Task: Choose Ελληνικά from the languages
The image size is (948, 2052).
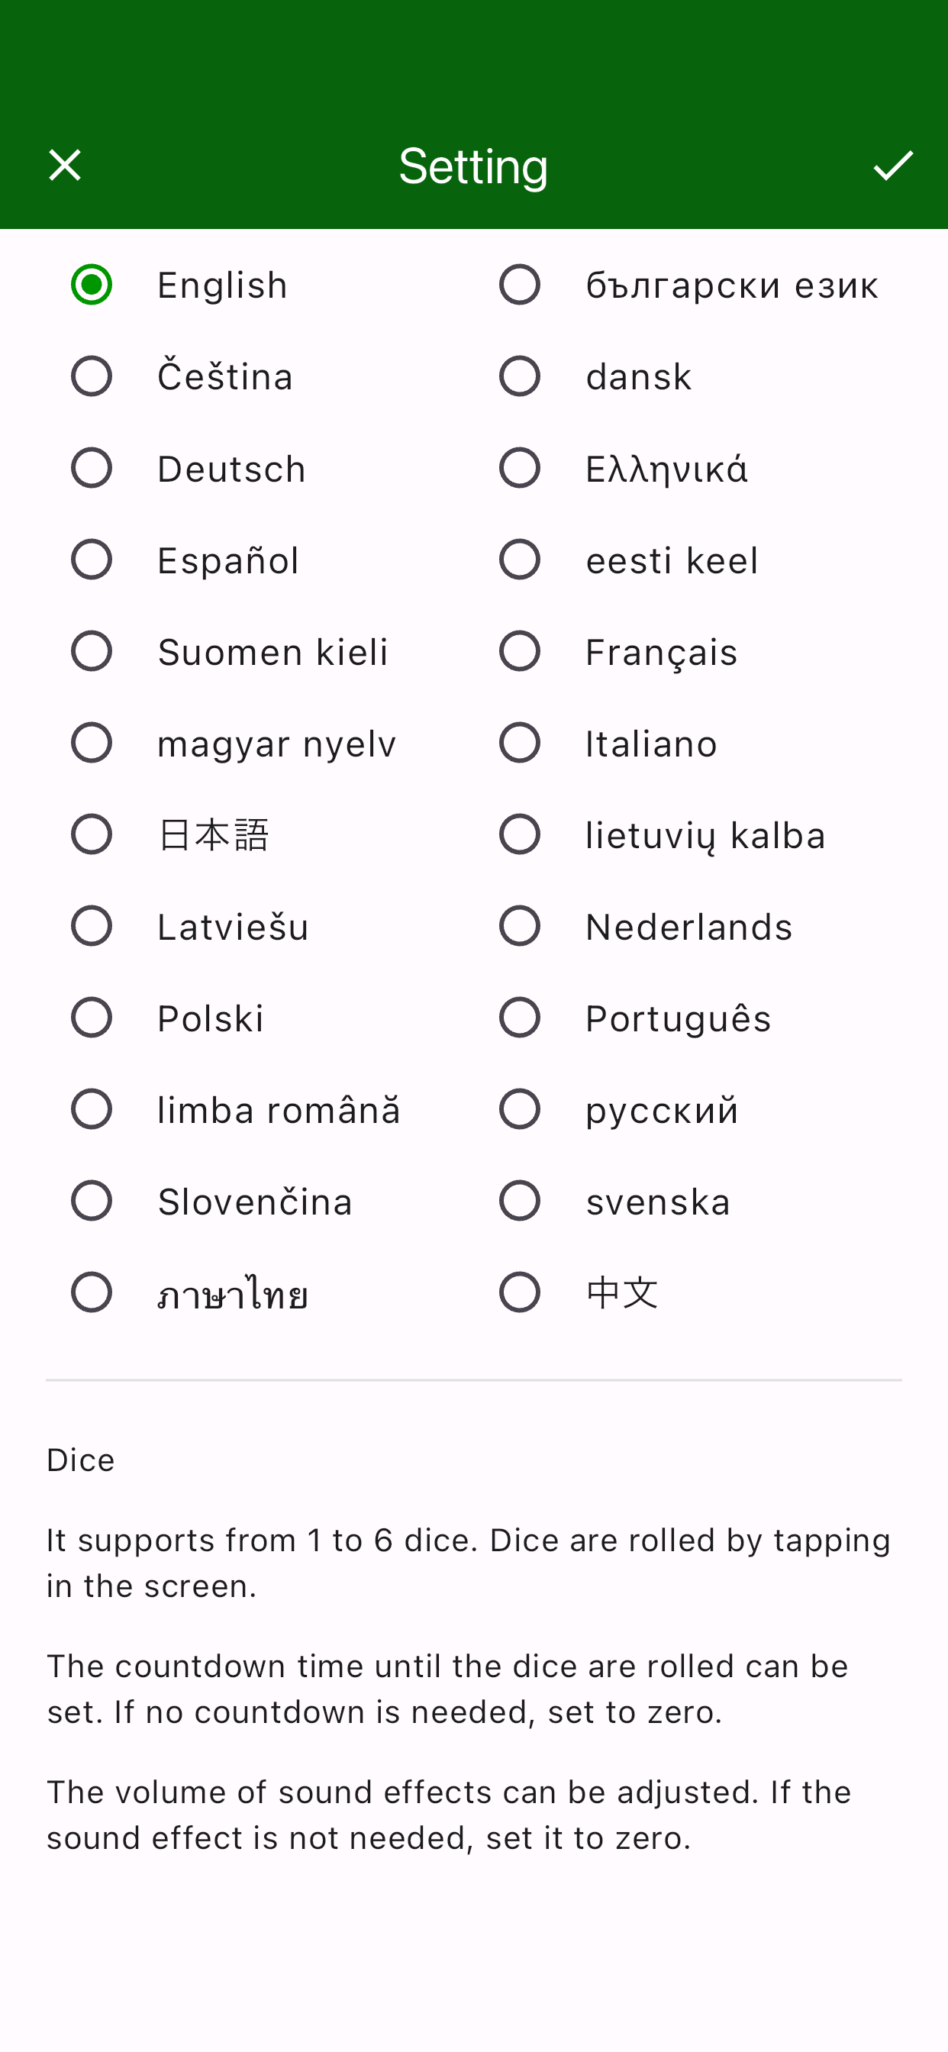Action: coord(521,468)
